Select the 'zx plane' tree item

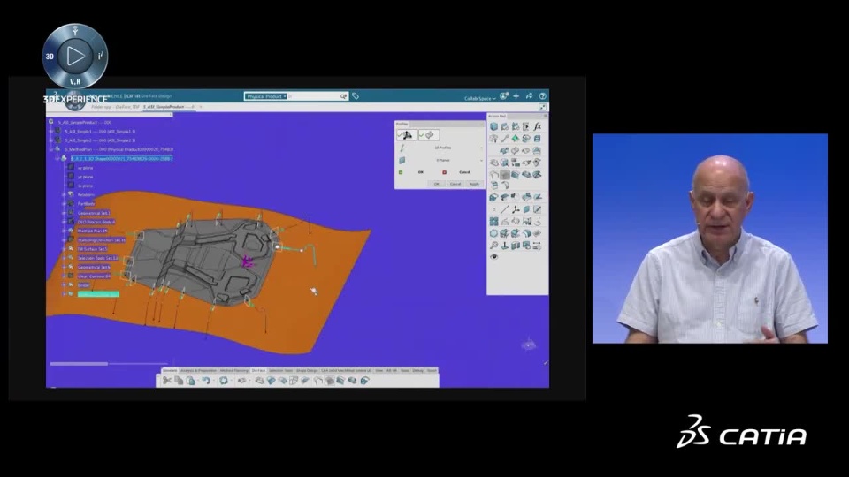click(x=85, y=185)
